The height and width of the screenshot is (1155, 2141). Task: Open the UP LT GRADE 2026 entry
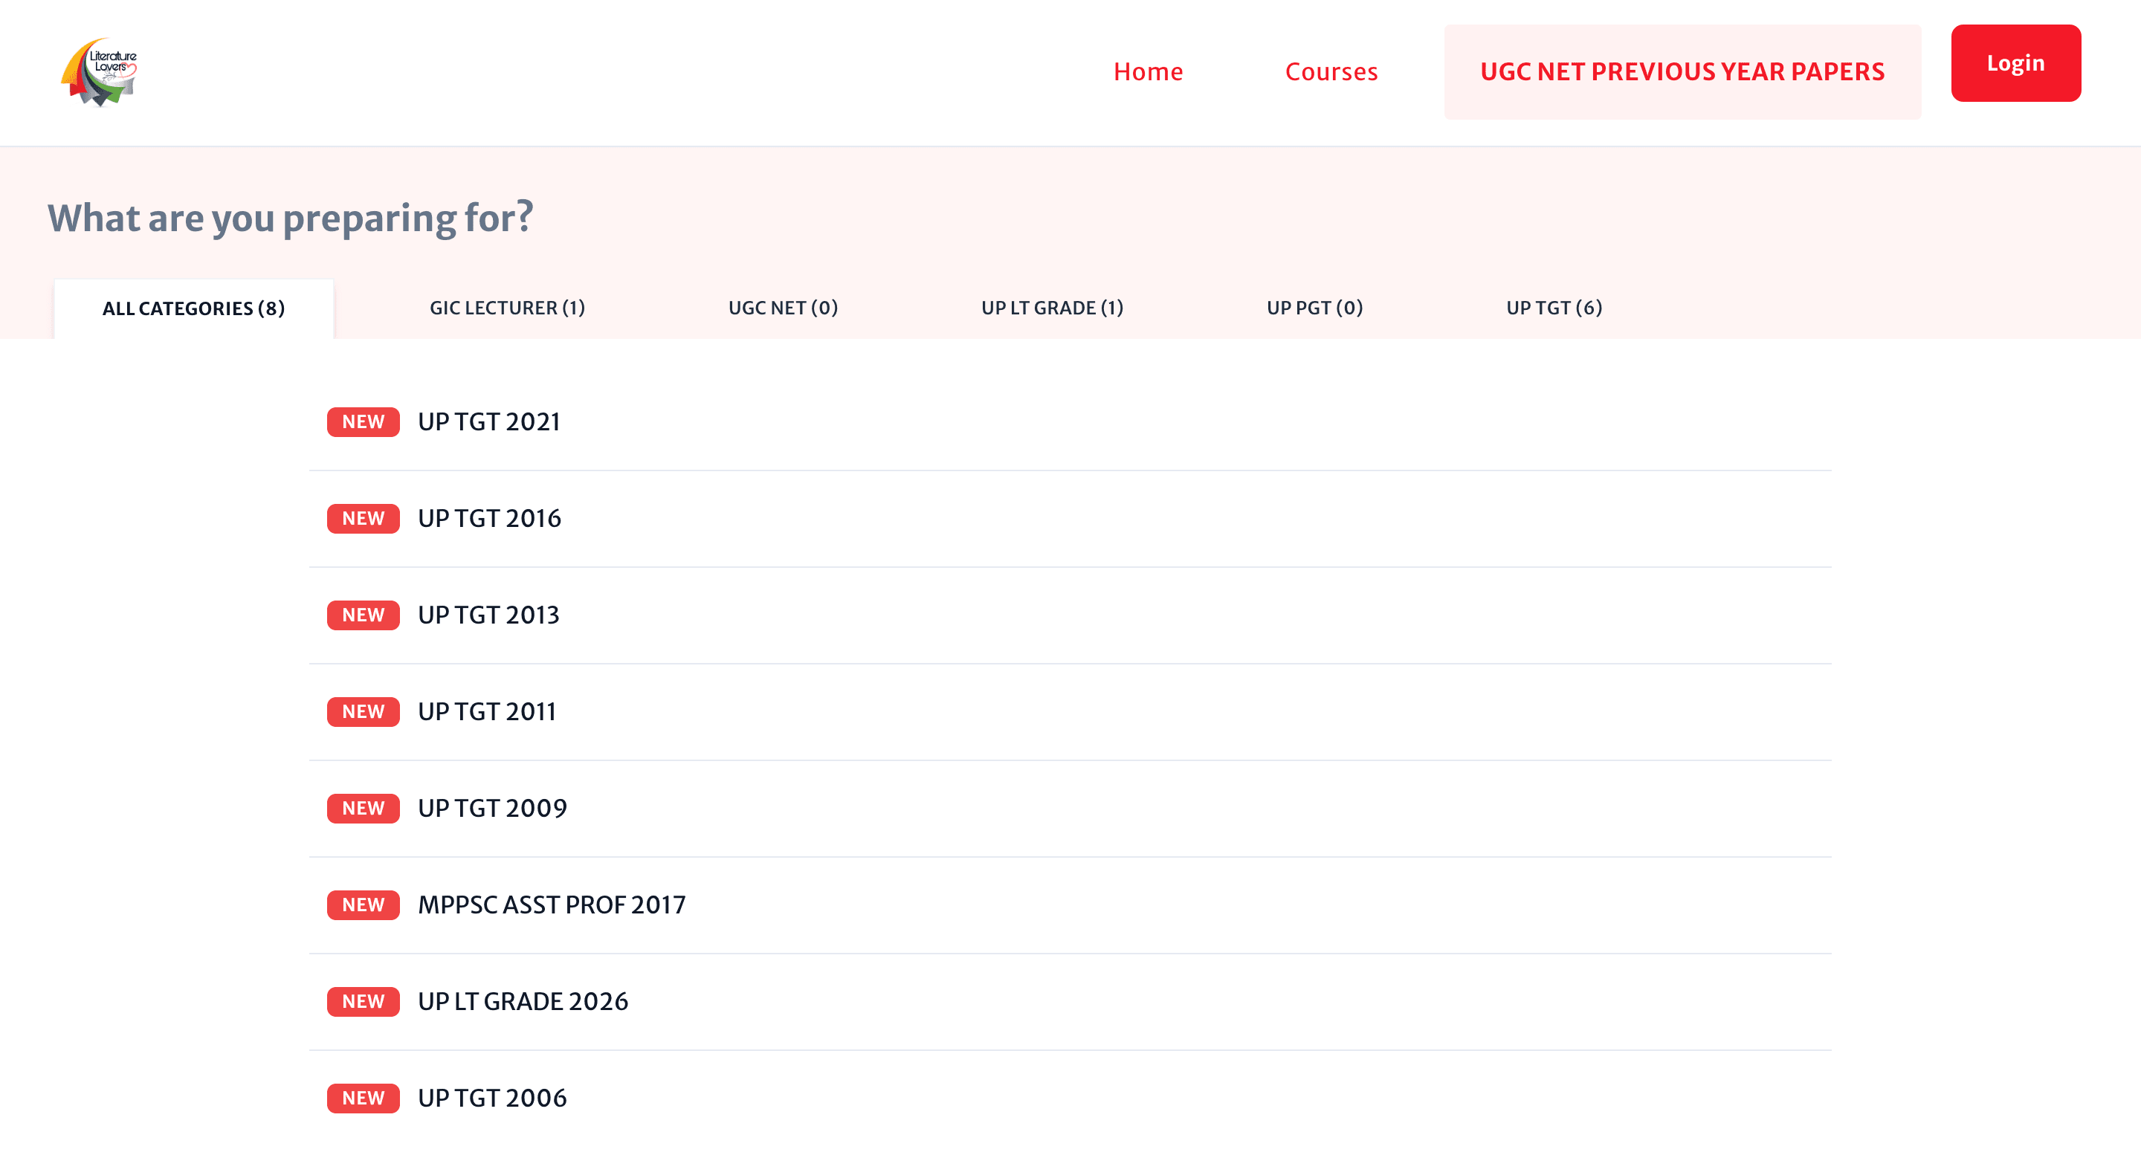click(523, 1001)
